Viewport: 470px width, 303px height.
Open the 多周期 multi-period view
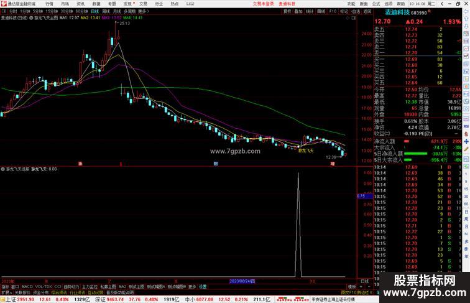tap(129, 11)
